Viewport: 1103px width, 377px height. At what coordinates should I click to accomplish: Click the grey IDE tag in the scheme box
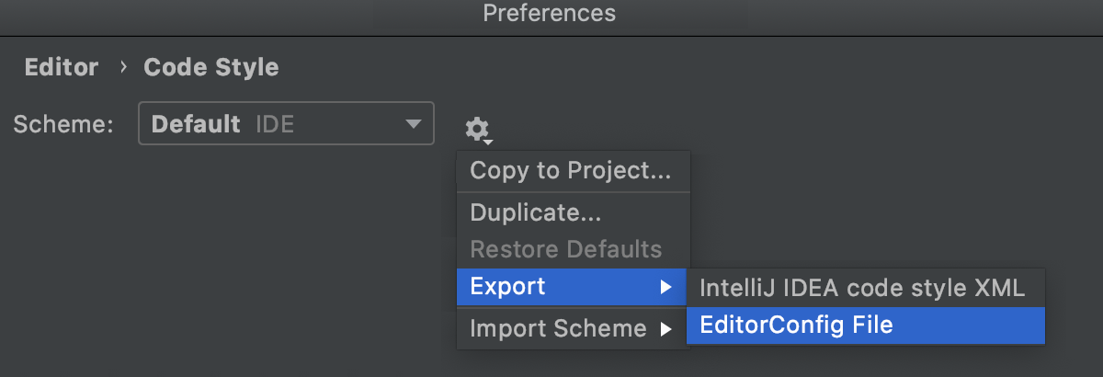pyautogui.click(x=276, y=124)
